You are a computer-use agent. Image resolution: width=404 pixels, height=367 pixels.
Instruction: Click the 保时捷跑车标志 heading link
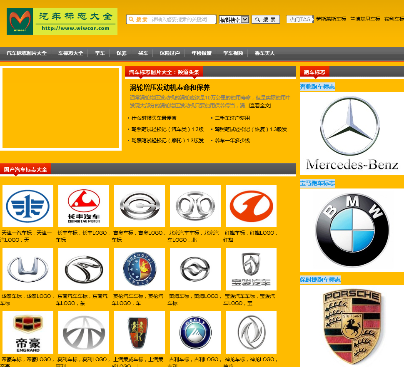(320, 280)
